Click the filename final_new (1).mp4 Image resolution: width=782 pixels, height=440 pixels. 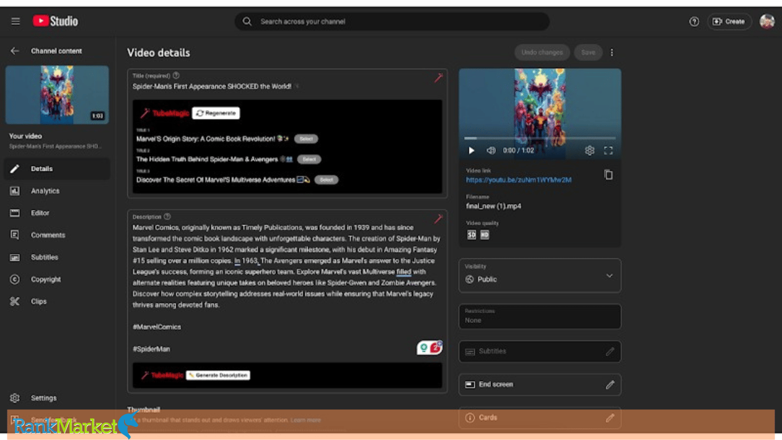tap(493, 206)
